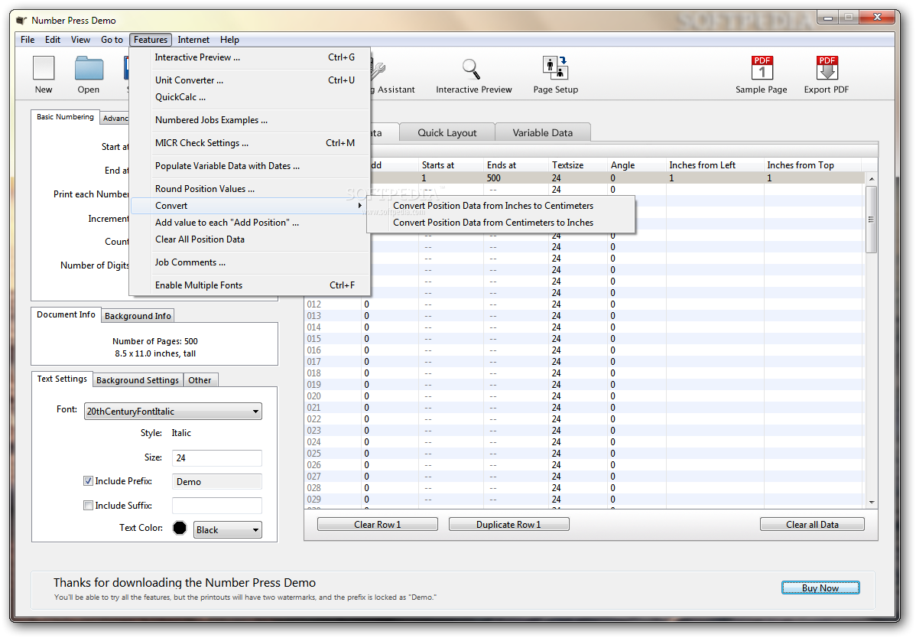Choose Round Position Values entry

pos(250,189)
